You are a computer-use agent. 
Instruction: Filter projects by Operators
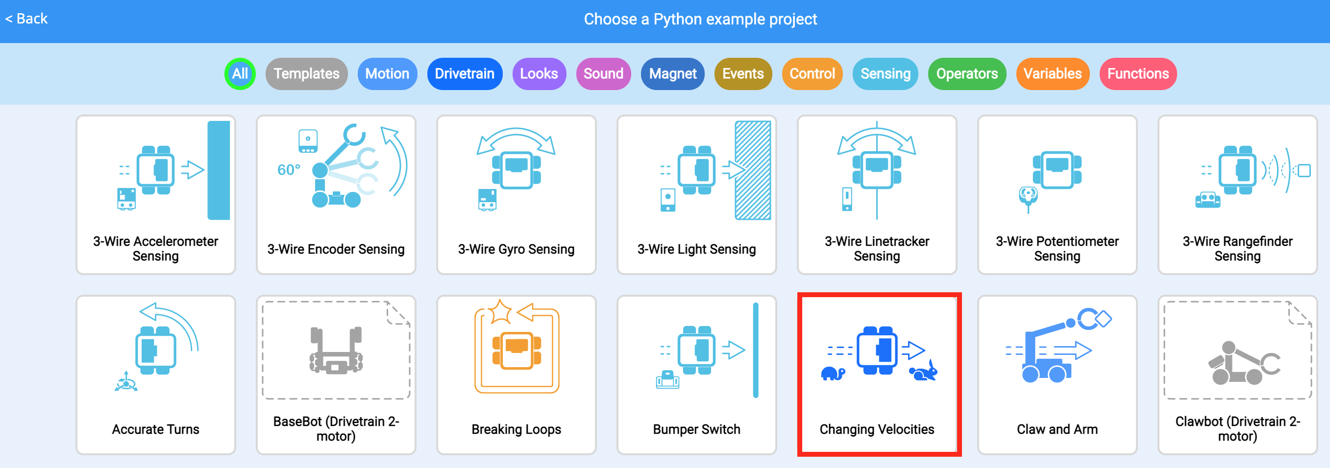(x=966, y=74)
